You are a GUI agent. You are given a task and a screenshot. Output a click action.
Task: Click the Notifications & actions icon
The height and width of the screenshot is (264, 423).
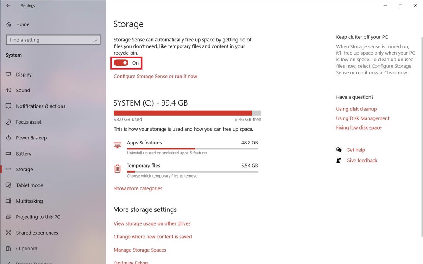8,106
